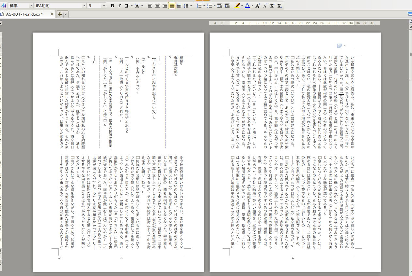
Task: Decrease the paragraph indent
Action: pos(219,6)
